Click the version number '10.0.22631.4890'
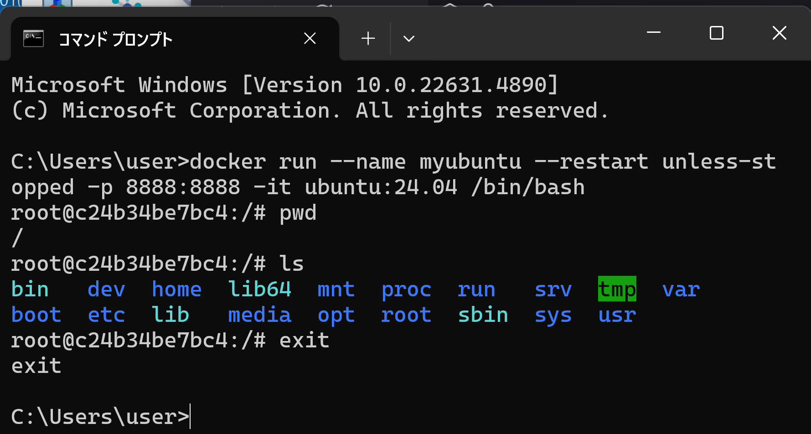The width and height of the screenshot is (811, 434). [x=451, y=85]
